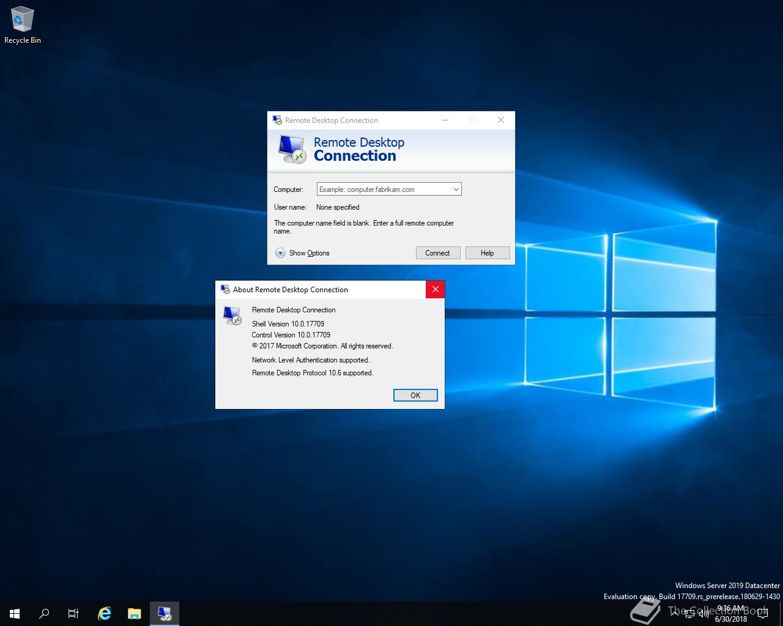Click the 'Computer:' field label
Screen dimensions: 783x626
point(288,190)
